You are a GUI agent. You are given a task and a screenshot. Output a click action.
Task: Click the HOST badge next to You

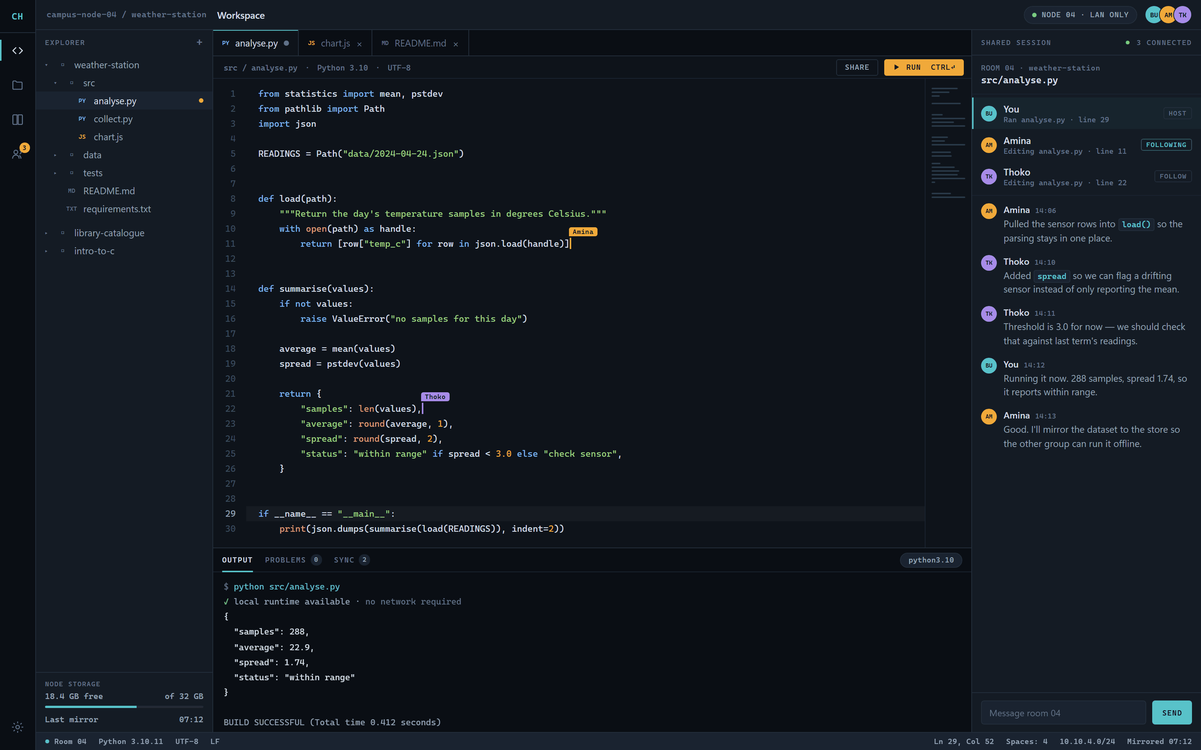click(x=1177, y=114)
